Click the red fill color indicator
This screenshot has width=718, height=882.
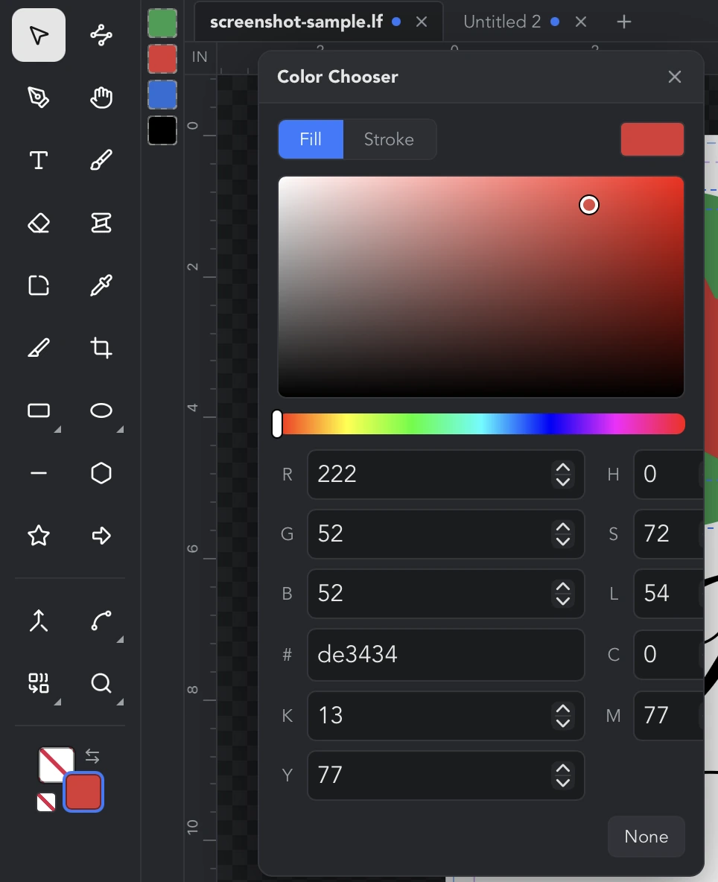[x=83, y=791]
